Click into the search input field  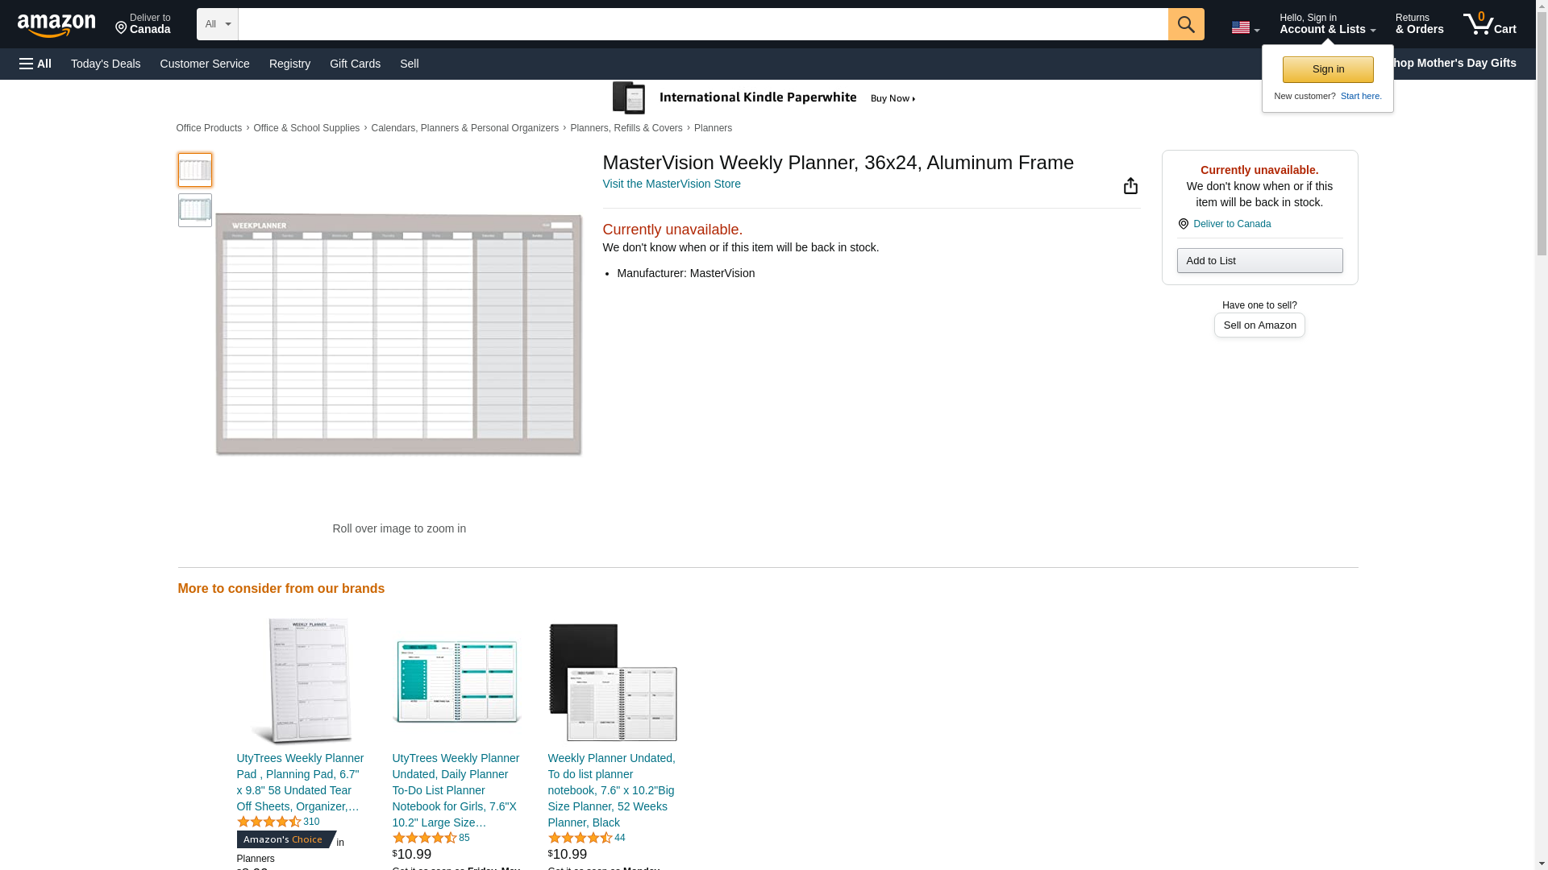pyautogui.click(x=701, y=24)
